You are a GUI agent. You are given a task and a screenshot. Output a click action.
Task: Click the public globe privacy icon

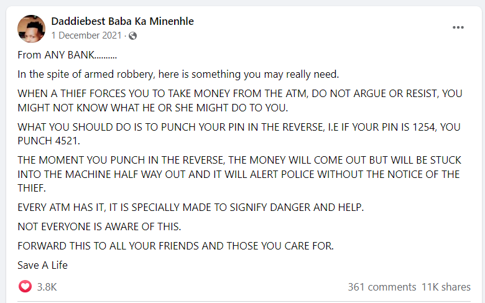pyautogui.click(x=132, y=36)
